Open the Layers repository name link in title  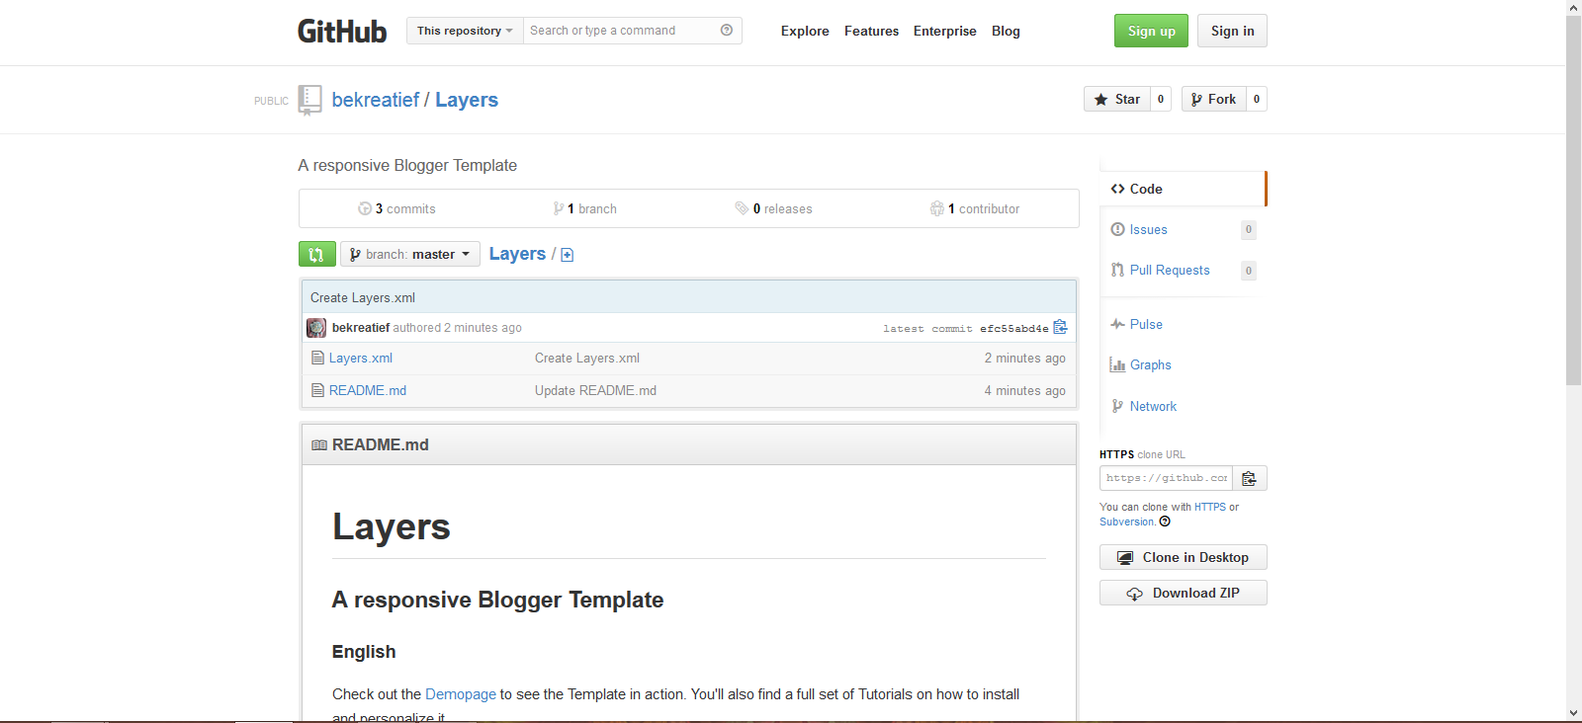tap(467, 100)
